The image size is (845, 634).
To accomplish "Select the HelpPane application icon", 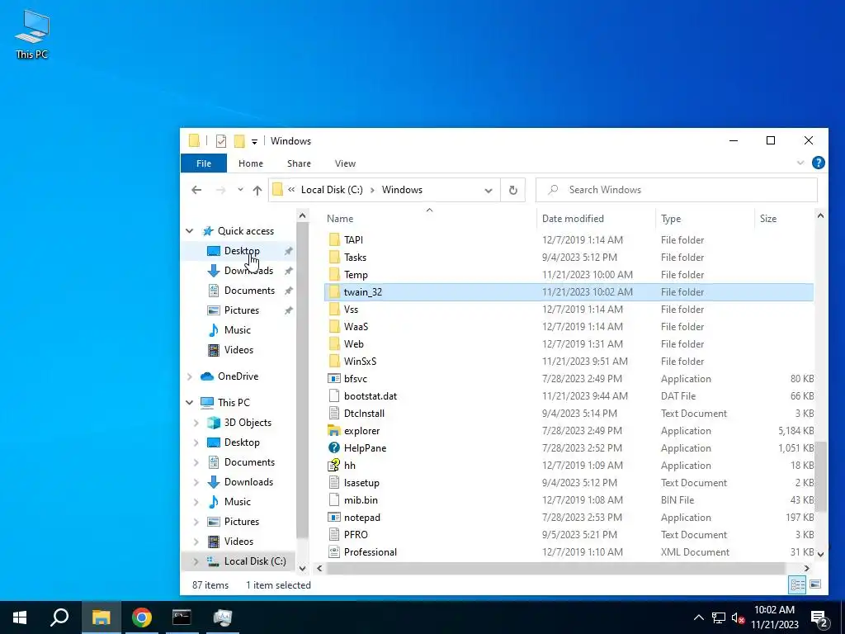I will pyautogui.click(x=334, y=448).
